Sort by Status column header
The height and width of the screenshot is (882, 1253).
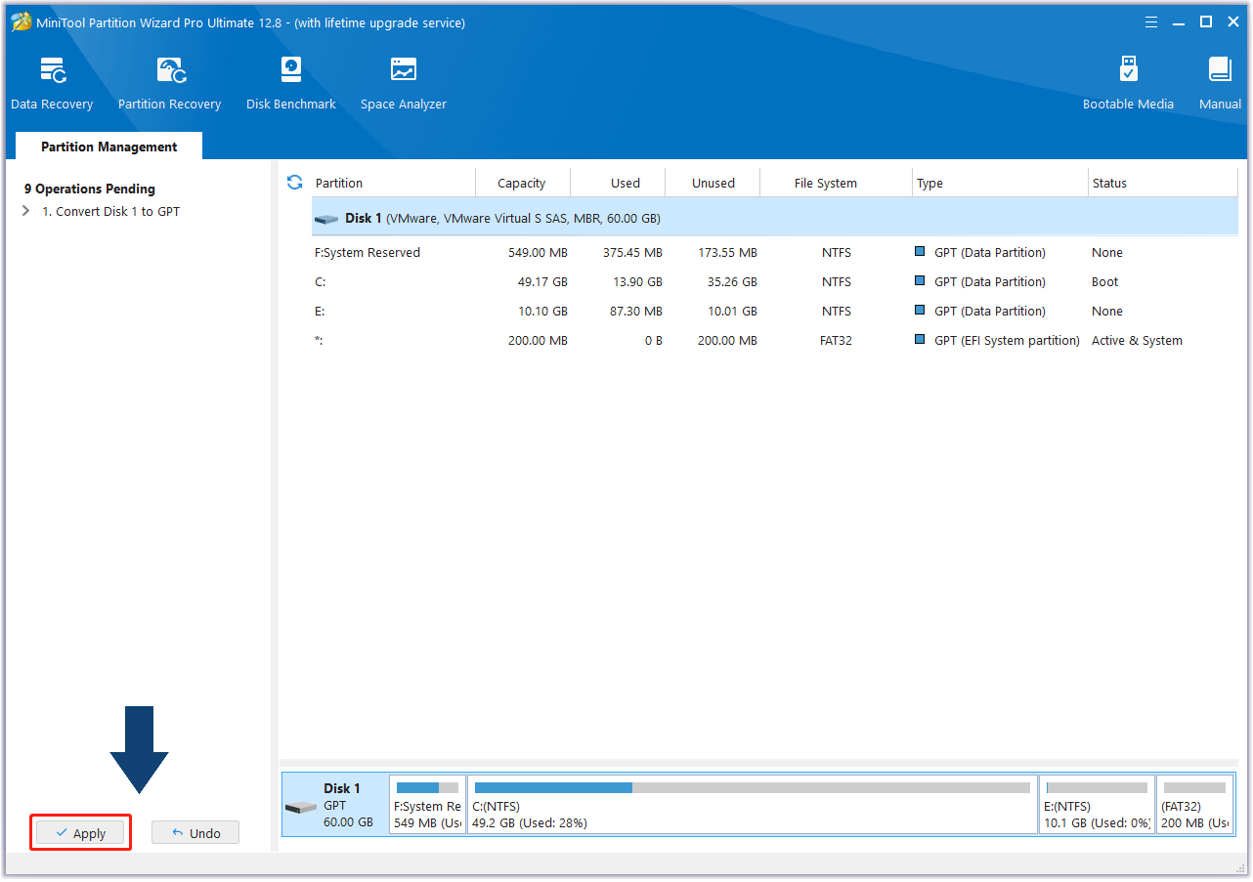[1163, 183]
